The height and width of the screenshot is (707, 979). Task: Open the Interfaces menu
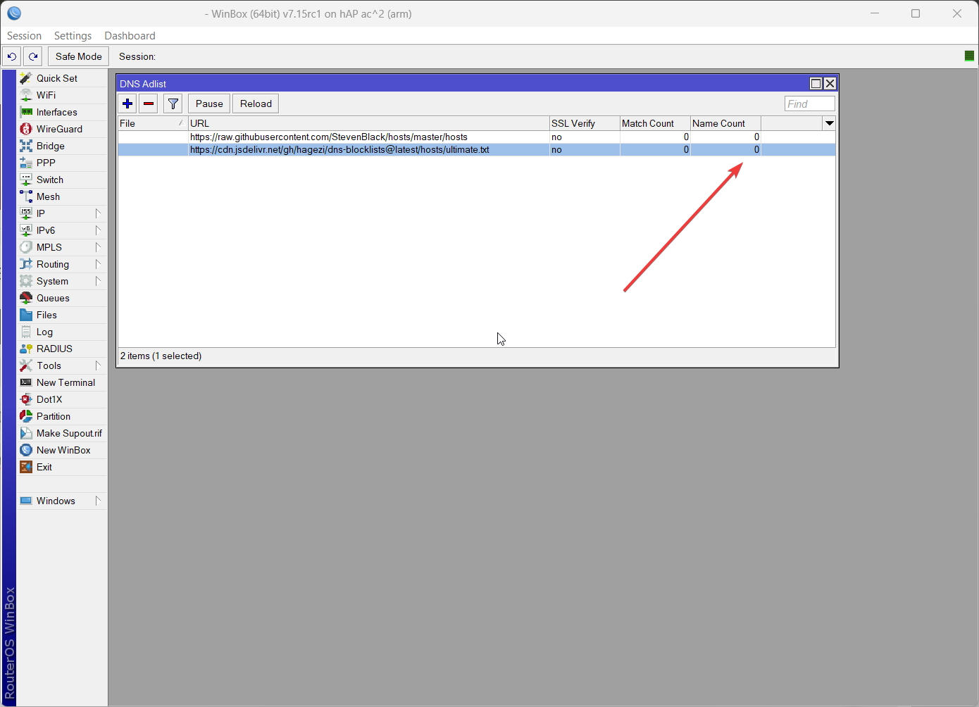point(62,112)
